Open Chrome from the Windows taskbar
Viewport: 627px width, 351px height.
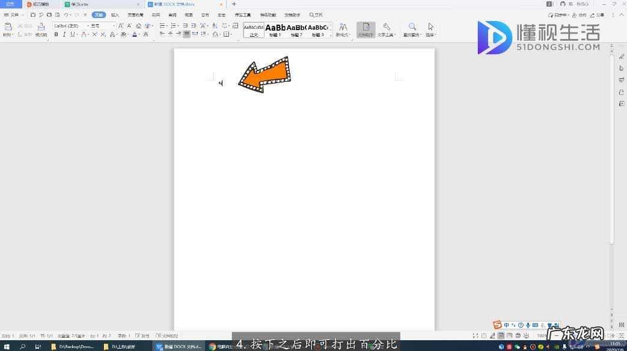coord(212,347)
